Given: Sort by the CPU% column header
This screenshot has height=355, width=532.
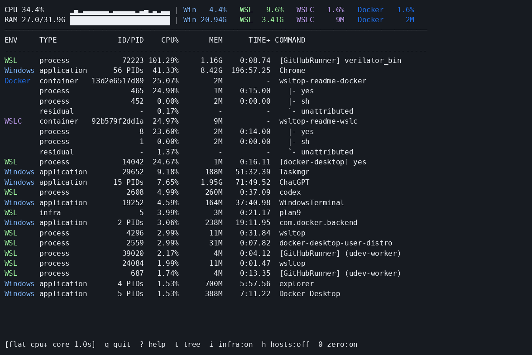Looking at the screenshot, I should click(170, 40).
